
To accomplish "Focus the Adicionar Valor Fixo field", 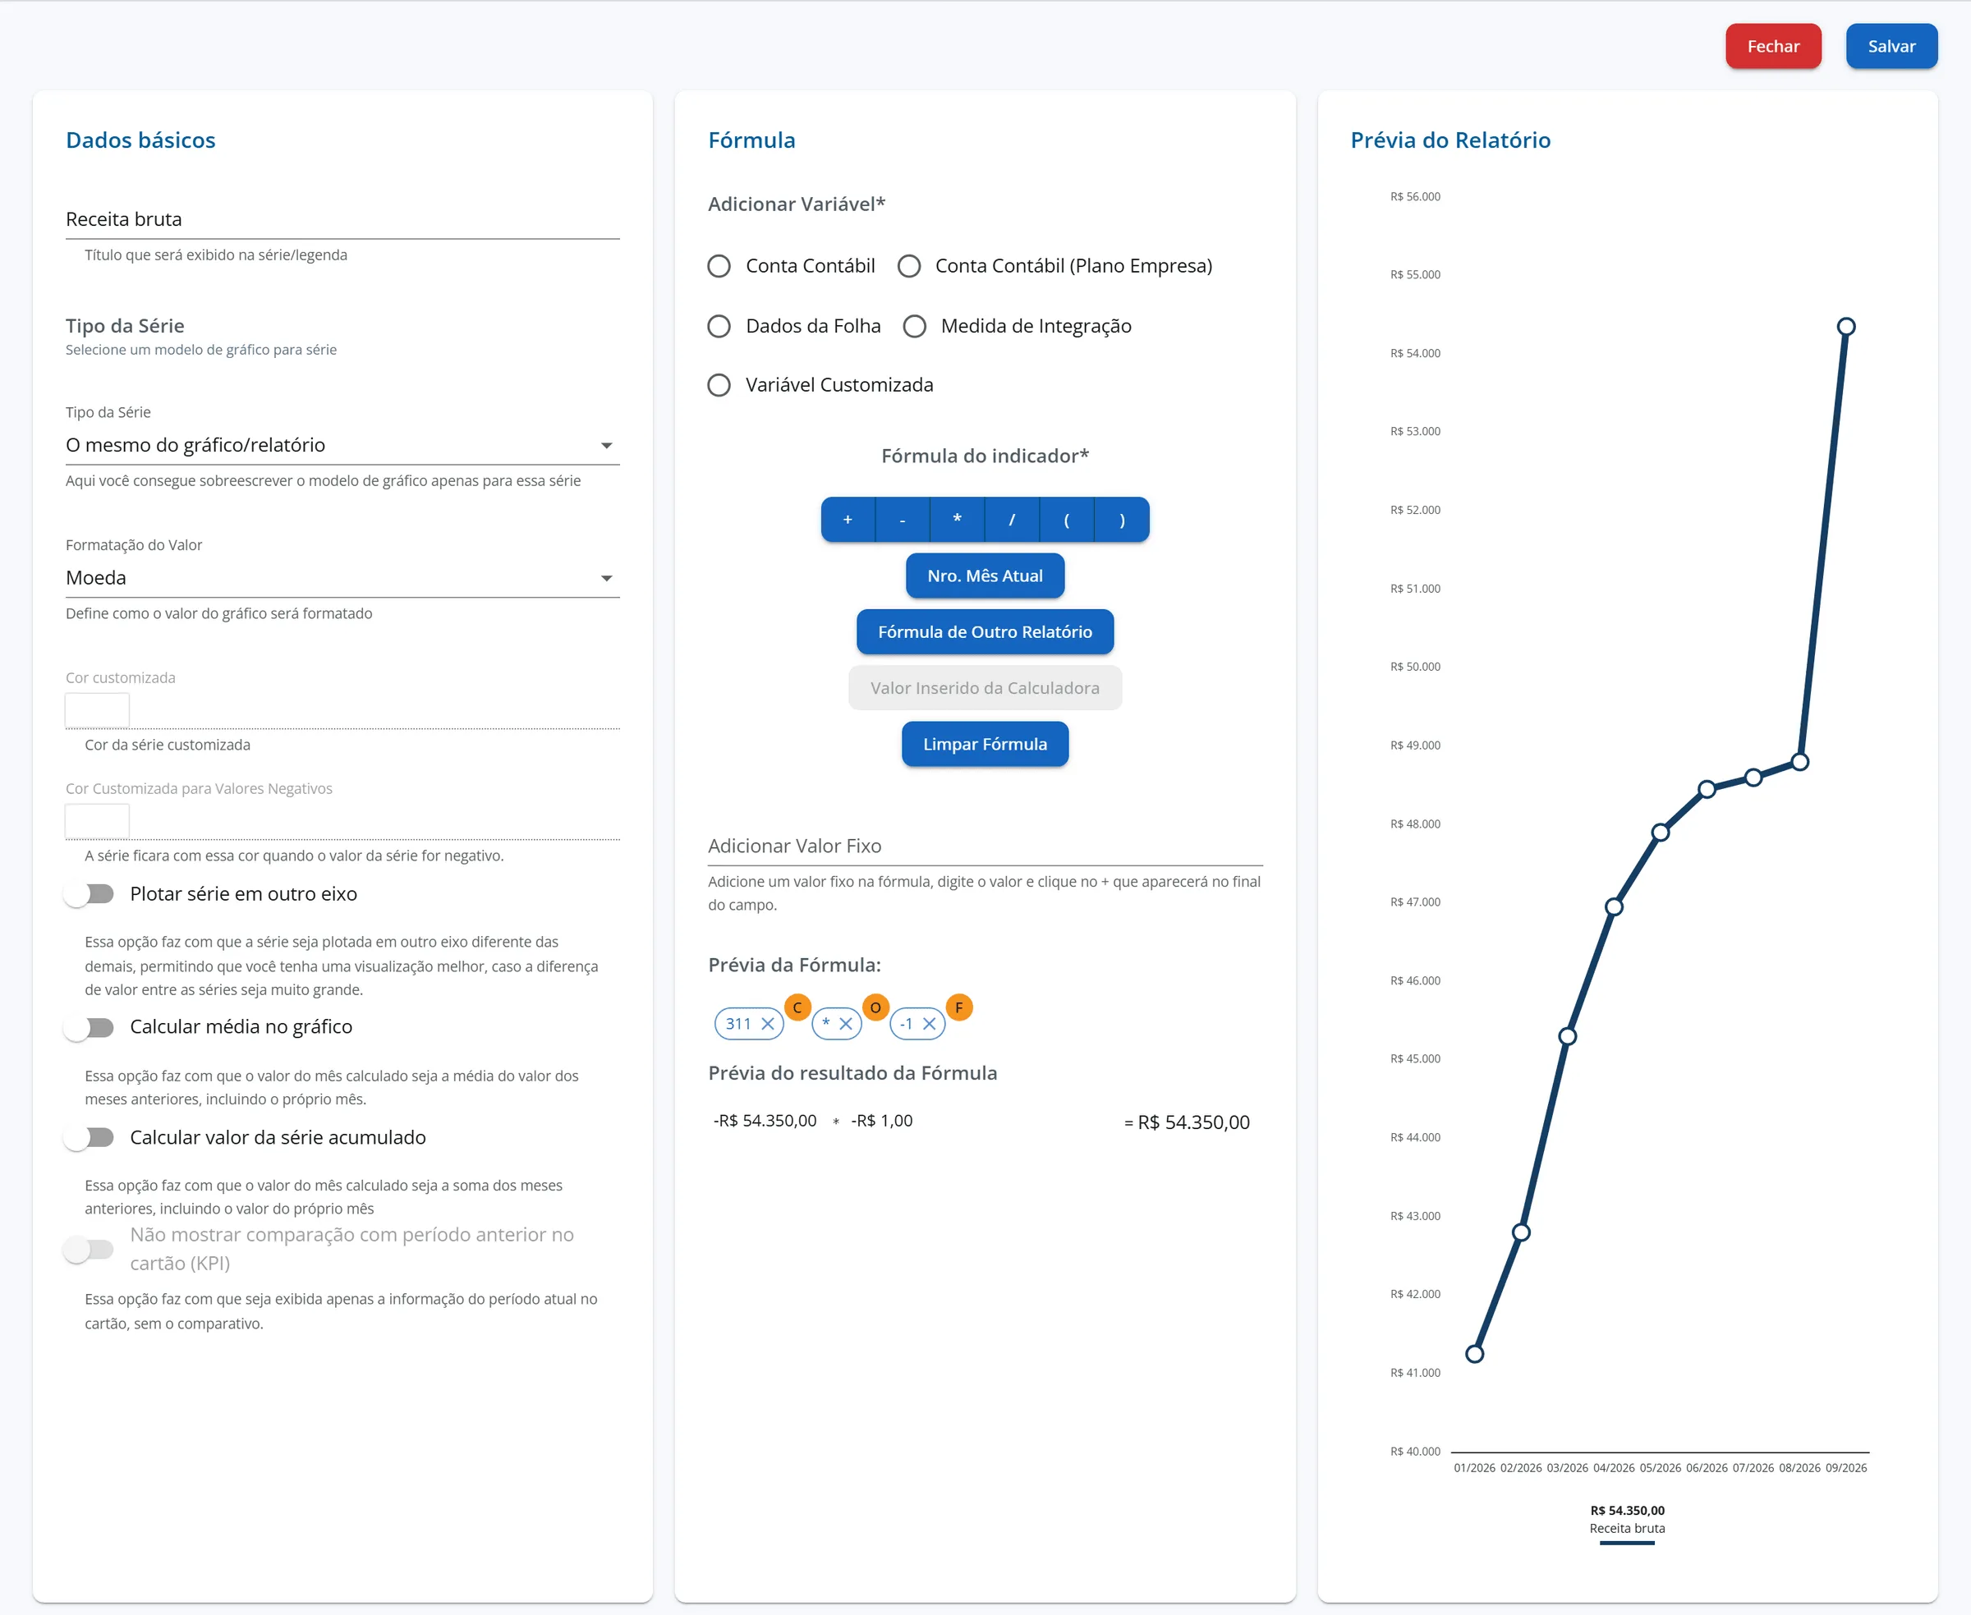I will pos(985,846).
